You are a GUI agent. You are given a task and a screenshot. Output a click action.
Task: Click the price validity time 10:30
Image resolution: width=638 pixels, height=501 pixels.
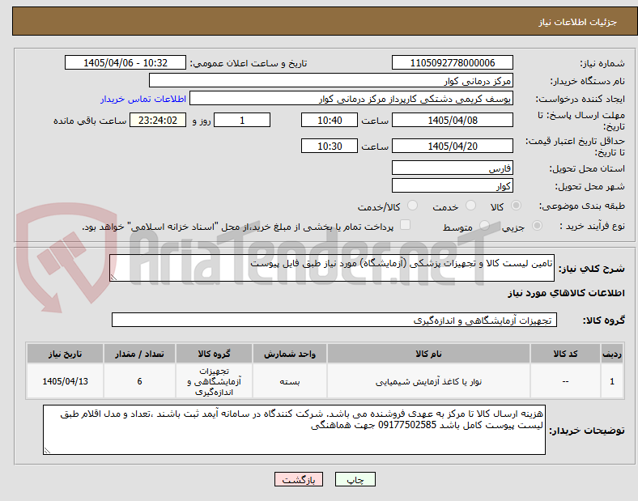tap(330, 146)
